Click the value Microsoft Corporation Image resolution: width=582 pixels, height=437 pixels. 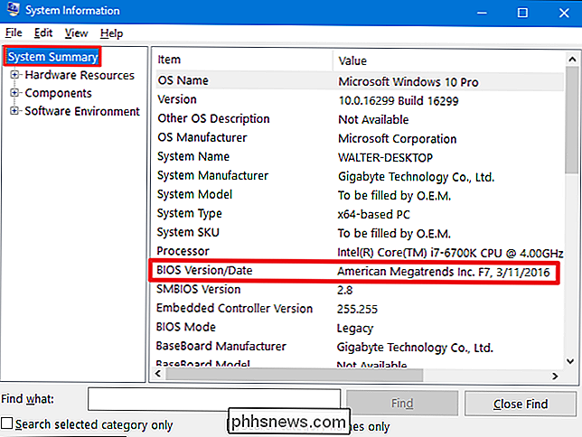click(x=397, y=139)
